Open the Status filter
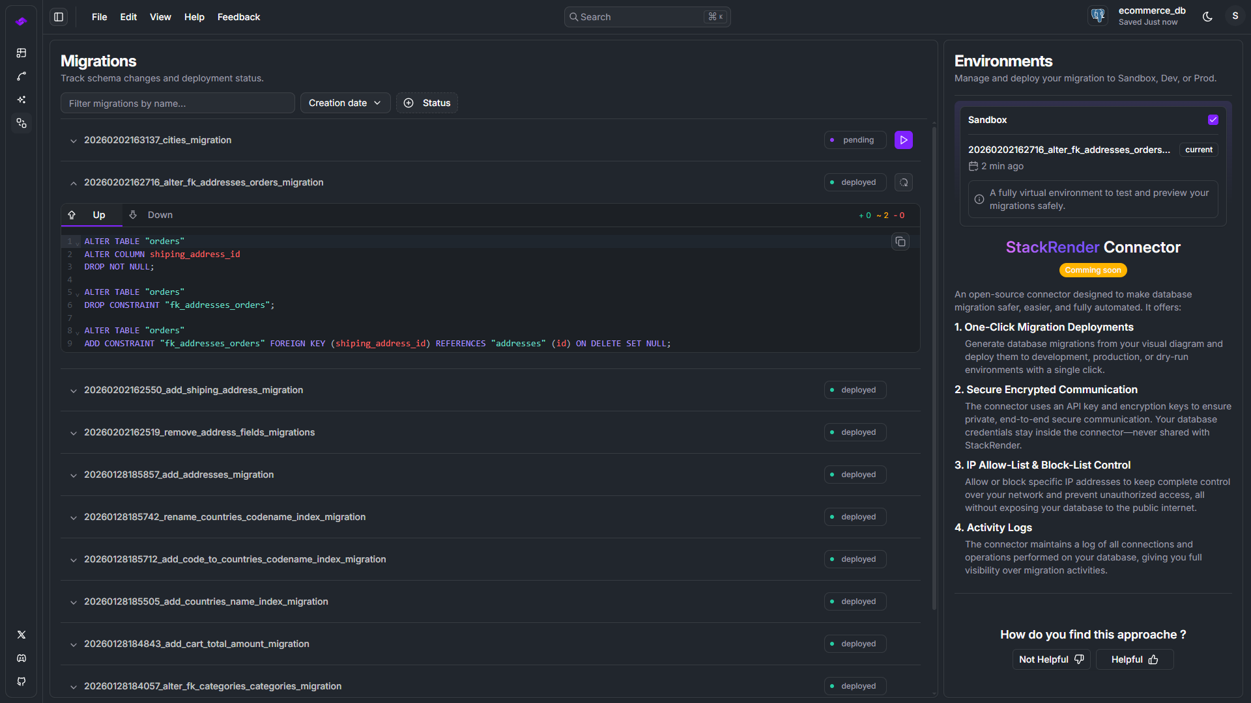 [427, 102]
